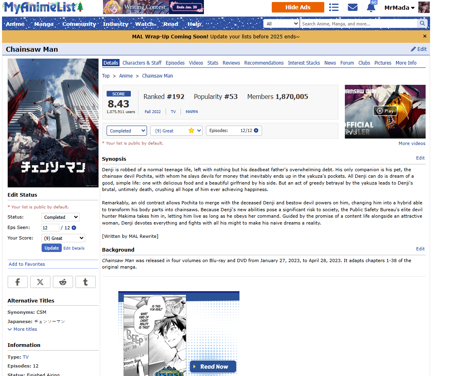Screen dimensions: 466x376
Task: Open the TV type link in score box
Action: 173,112
